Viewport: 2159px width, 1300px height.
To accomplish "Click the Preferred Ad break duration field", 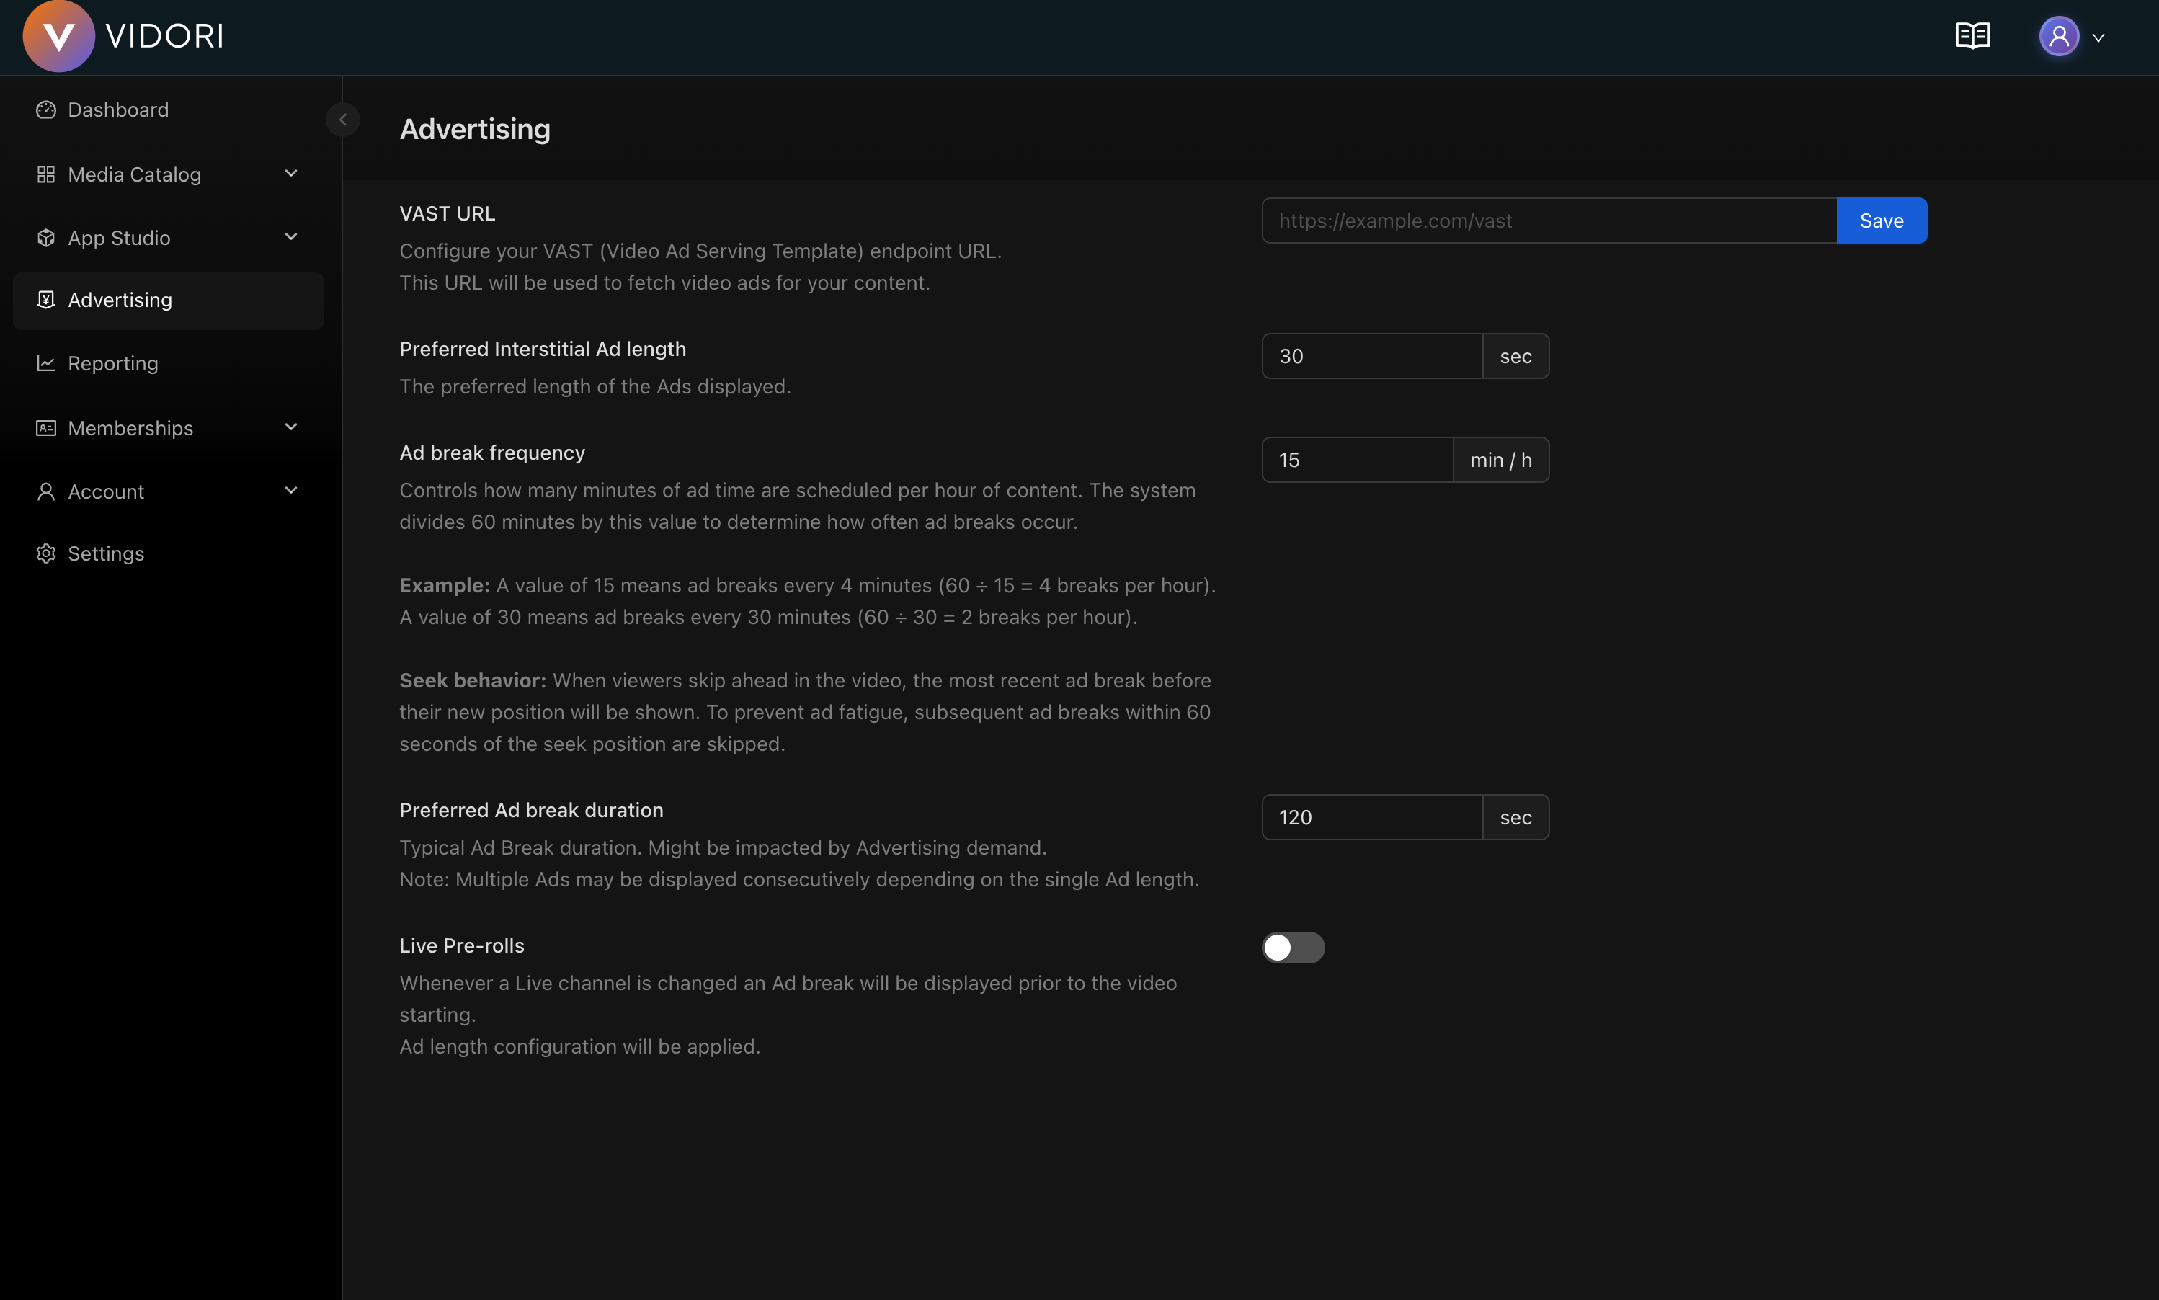I will (x=1371, y=817).
